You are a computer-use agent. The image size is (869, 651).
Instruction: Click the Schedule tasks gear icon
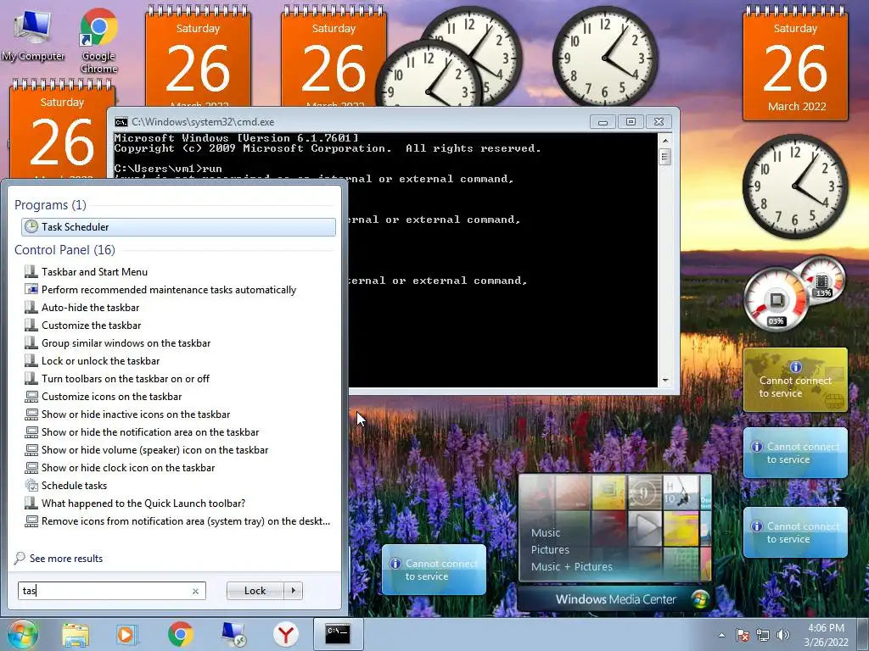(31, 486)
